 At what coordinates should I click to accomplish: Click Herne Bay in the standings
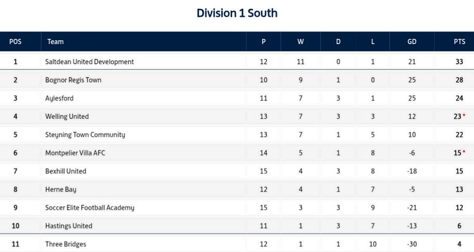pyautogui.click(x=61, y=190)
